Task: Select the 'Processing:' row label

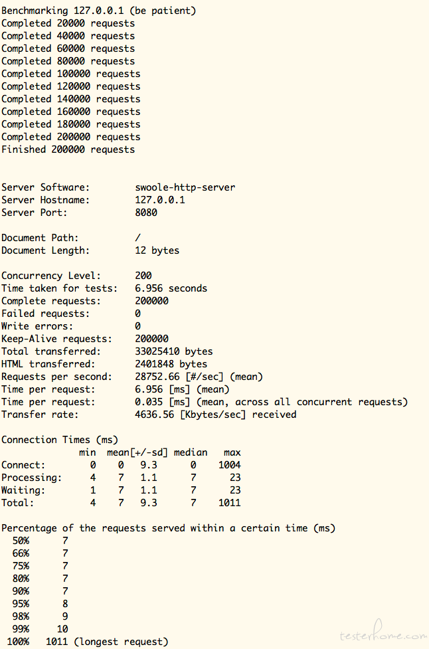Action: pyautogui.click(x=31, y=478)
